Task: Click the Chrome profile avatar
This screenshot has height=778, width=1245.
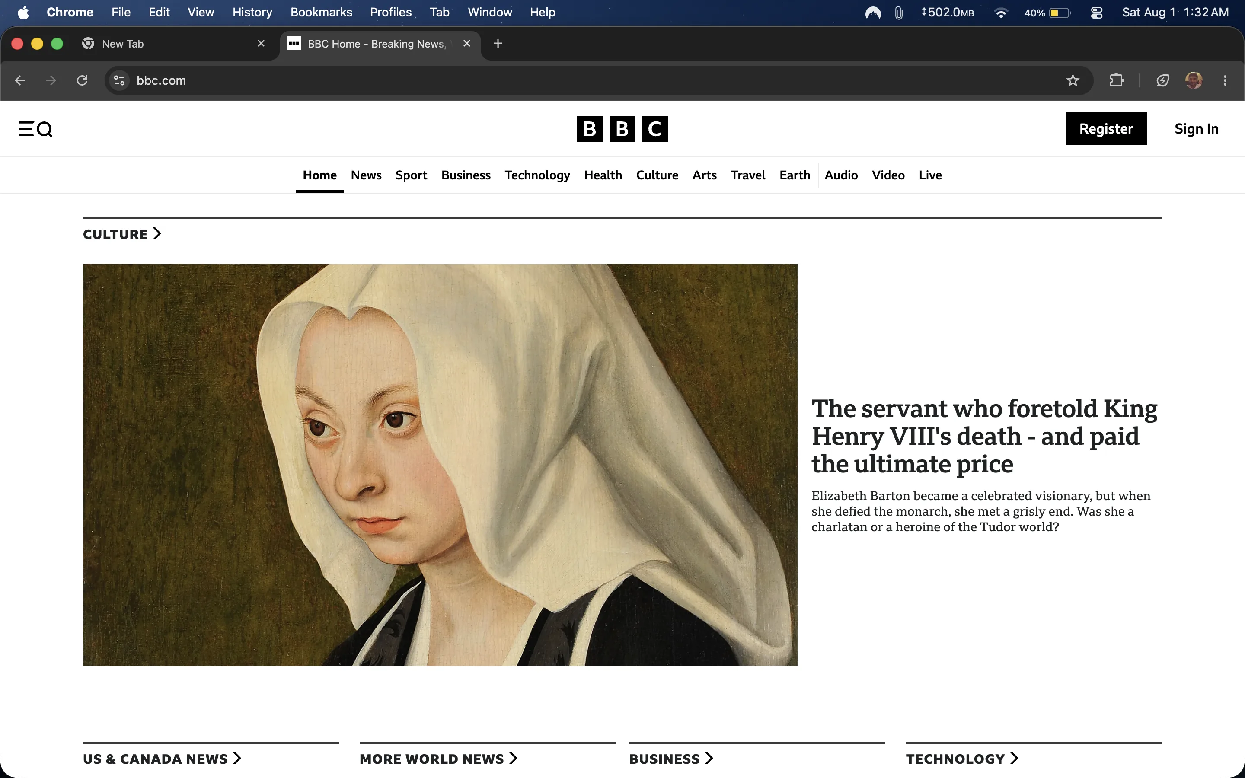Action: (x=1194, y=80)
